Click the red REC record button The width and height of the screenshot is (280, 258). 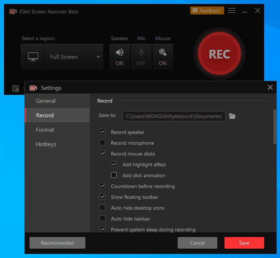pyautogui.click(x=219, y=54)
